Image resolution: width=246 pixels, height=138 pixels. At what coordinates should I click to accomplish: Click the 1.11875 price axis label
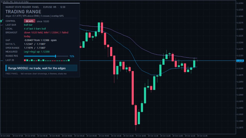point(240,128)
